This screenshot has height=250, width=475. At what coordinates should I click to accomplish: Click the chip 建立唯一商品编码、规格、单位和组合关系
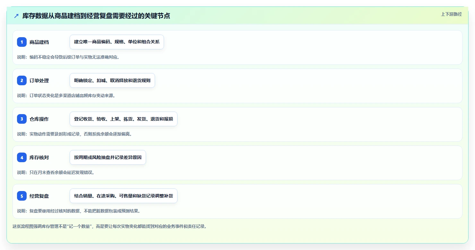[117, 42]
